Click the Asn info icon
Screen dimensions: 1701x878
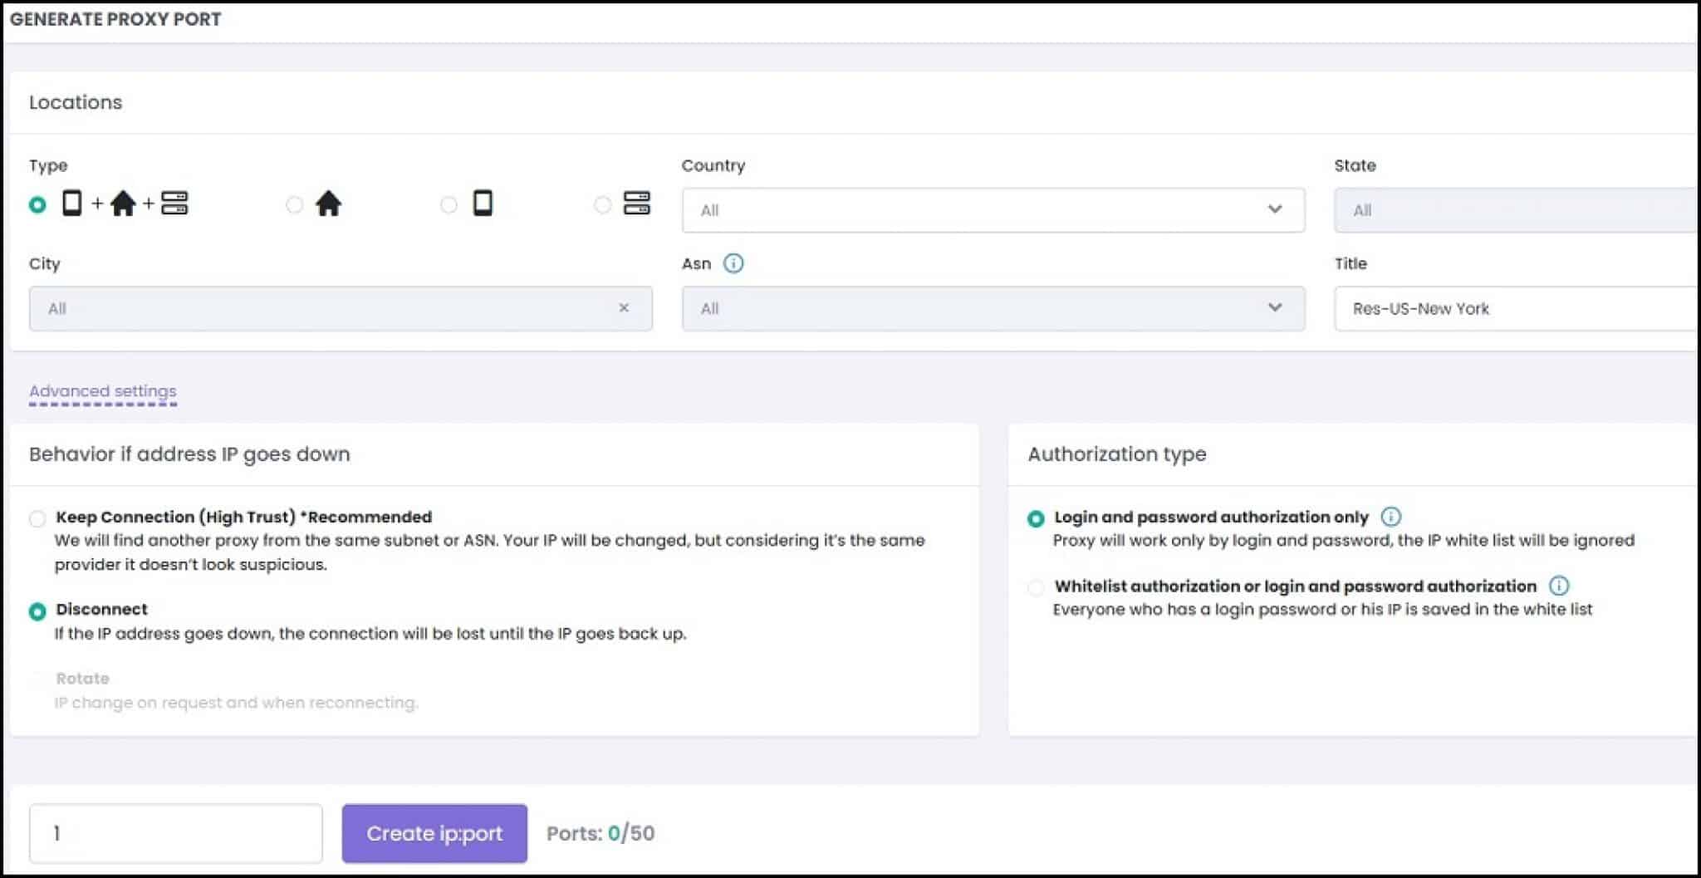pos(733,263)
